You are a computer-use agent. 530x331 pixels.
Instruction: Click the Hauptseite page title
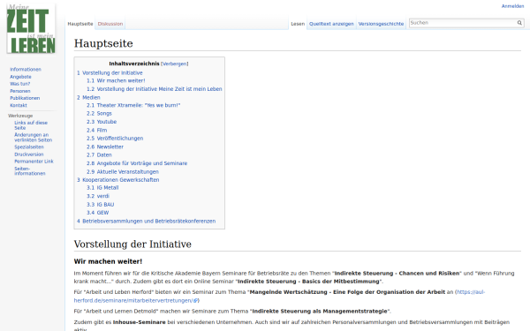103,43
